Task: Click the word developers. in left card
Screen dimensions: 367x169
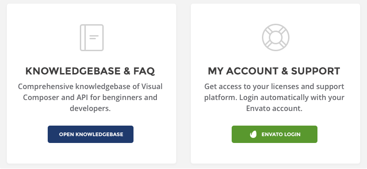Action: coord(90,108)
